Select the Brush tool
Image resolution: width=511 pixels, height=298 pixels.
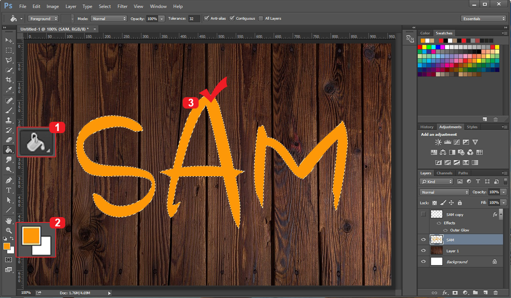coord(9,110)
